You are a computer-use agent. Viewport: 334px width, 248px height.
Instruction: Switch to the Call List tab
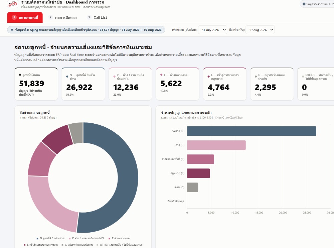coord(97,17)
